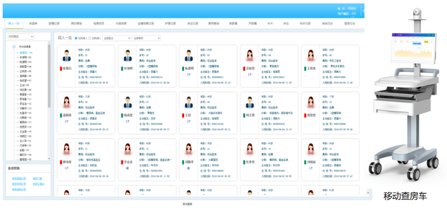Open the 内四病区 ward dropdown
Image resolution: width=447 pixels, height=210 pixels.
21,37
